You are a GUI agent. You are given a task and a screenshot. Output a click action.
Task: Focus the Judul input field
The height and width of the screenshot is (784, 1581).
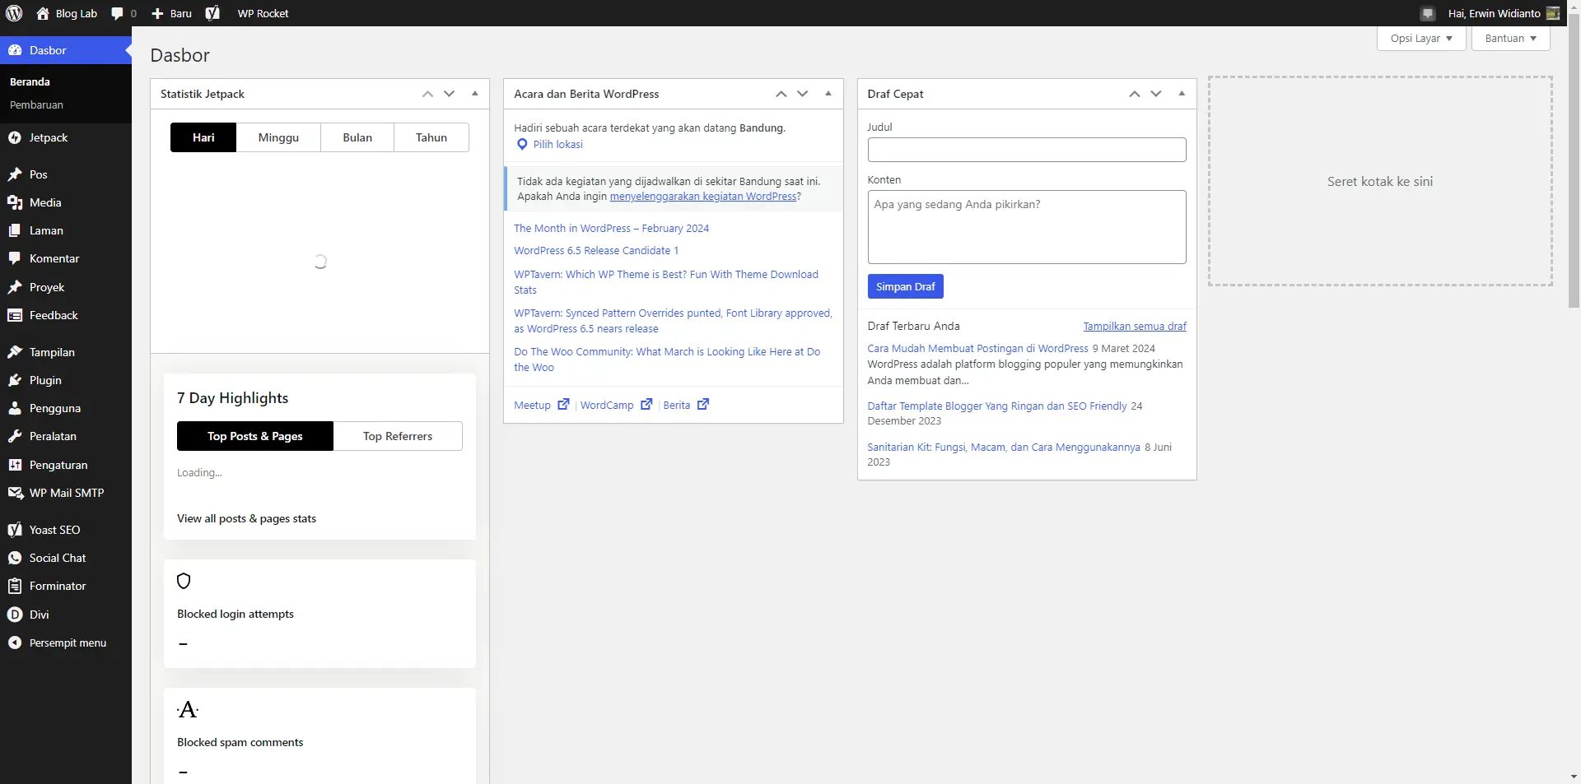(x=1027, y=150)
